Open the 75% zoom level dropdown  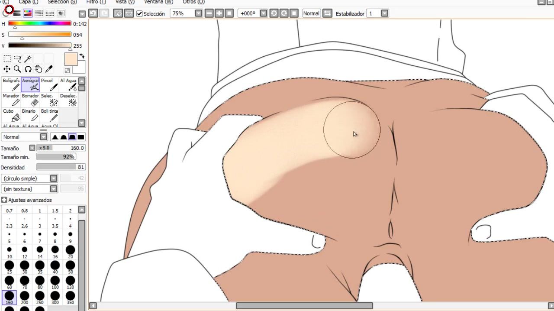point(199,13)
